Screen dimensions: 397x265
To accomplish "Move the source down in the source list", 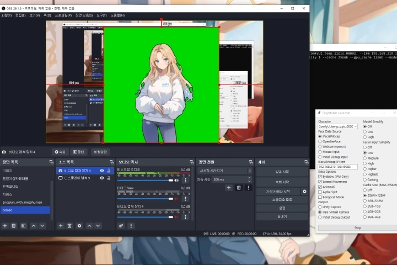I will tap(98, 226).
